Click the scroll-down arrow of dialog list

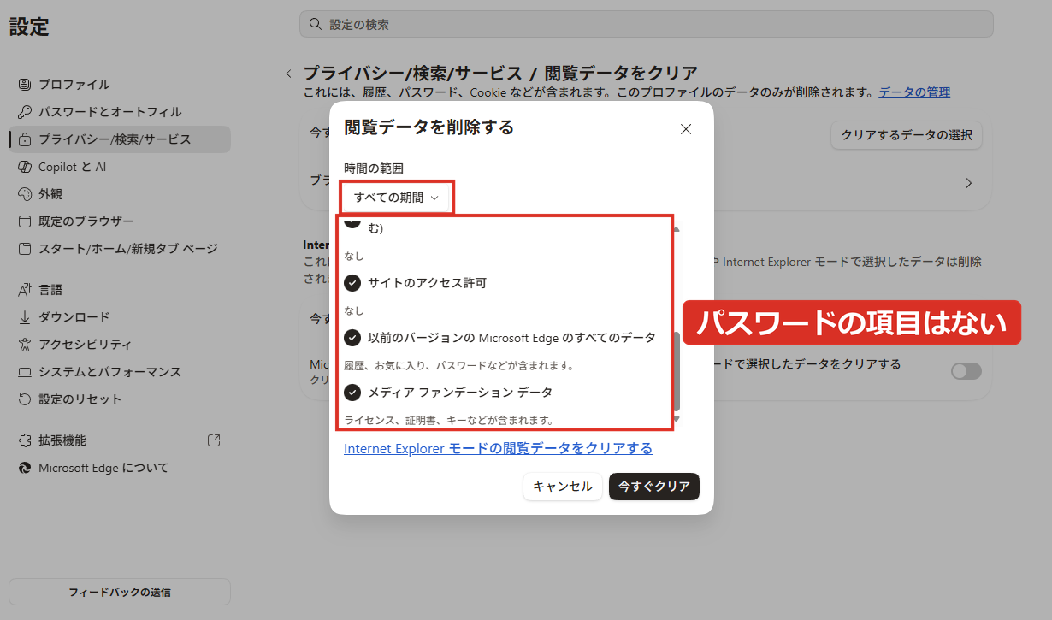click(677, 419)
